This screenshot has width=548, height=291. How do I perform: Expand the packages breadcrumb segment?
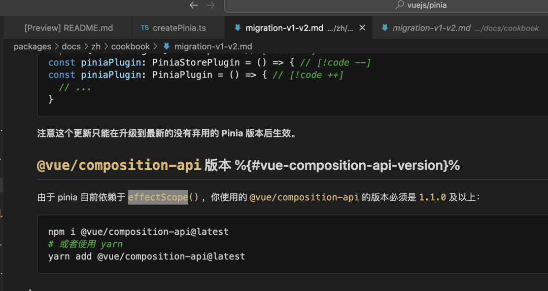pos(32,47)
